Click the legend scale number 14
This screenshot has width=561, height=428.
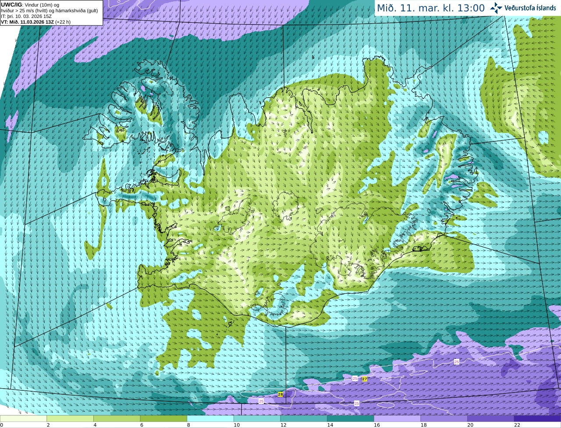330,425
